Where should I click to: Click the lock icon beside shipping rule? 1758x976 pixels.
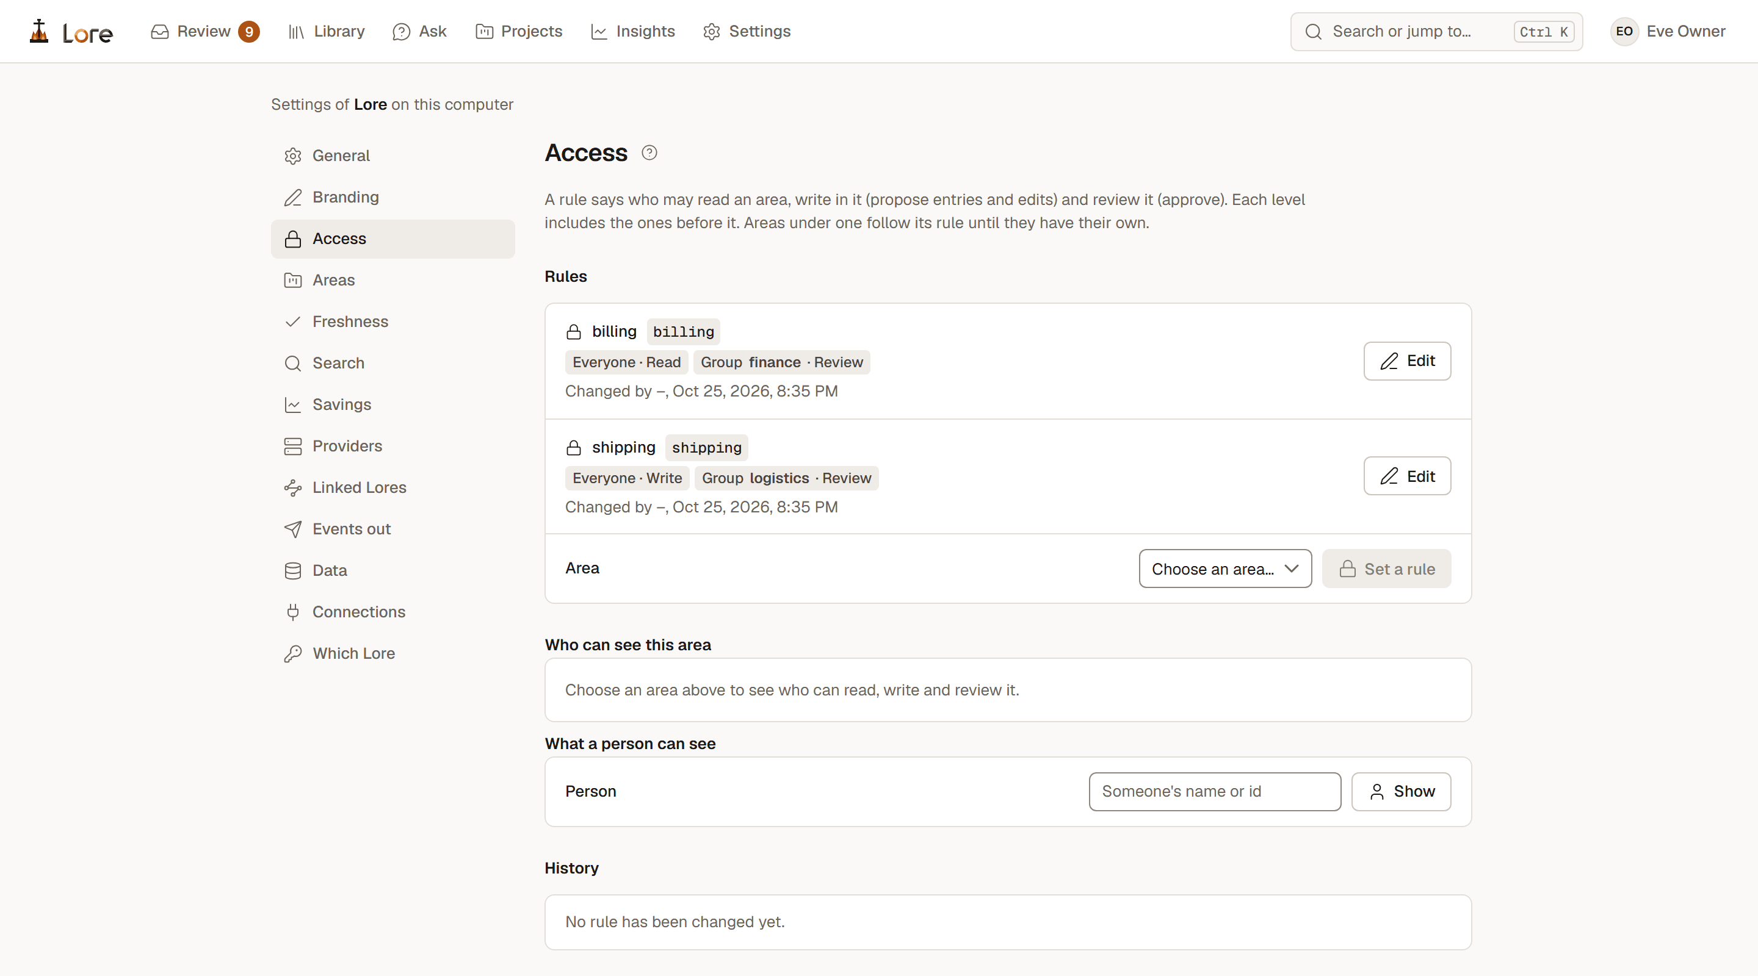tap(573, 448)
